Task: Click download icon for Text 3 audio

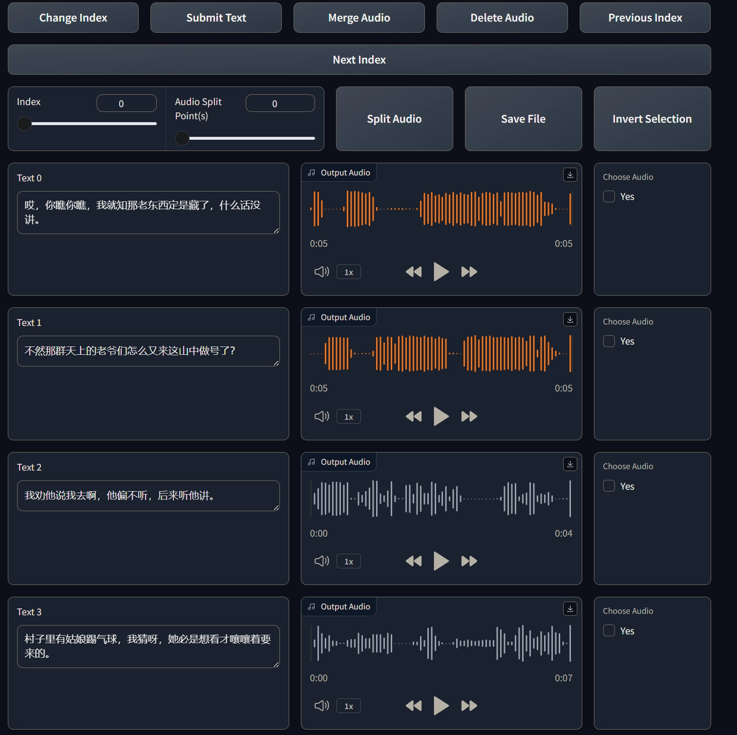Action: coord(570,609)
